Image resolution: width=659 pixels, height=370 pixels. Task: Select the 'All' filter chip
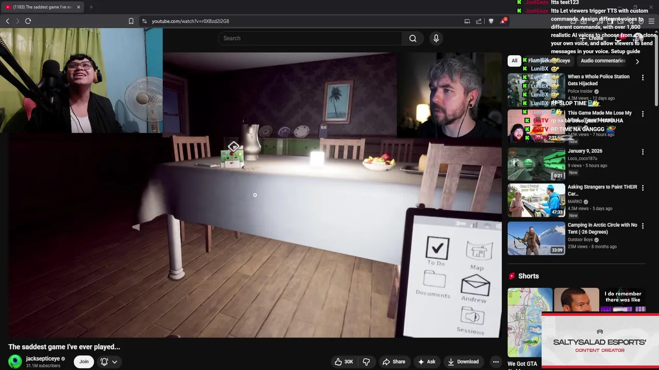pos(514,61)
